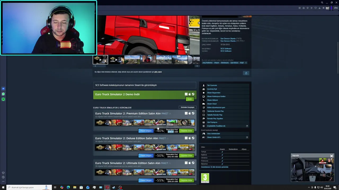The height and width of the screenshot is (190, 339).
Task: Open File Explorer from the taskbar
Action: 75,187
